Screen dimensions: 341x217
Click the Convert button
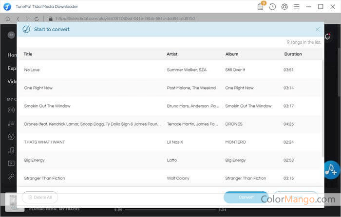(x=246, y=197)
